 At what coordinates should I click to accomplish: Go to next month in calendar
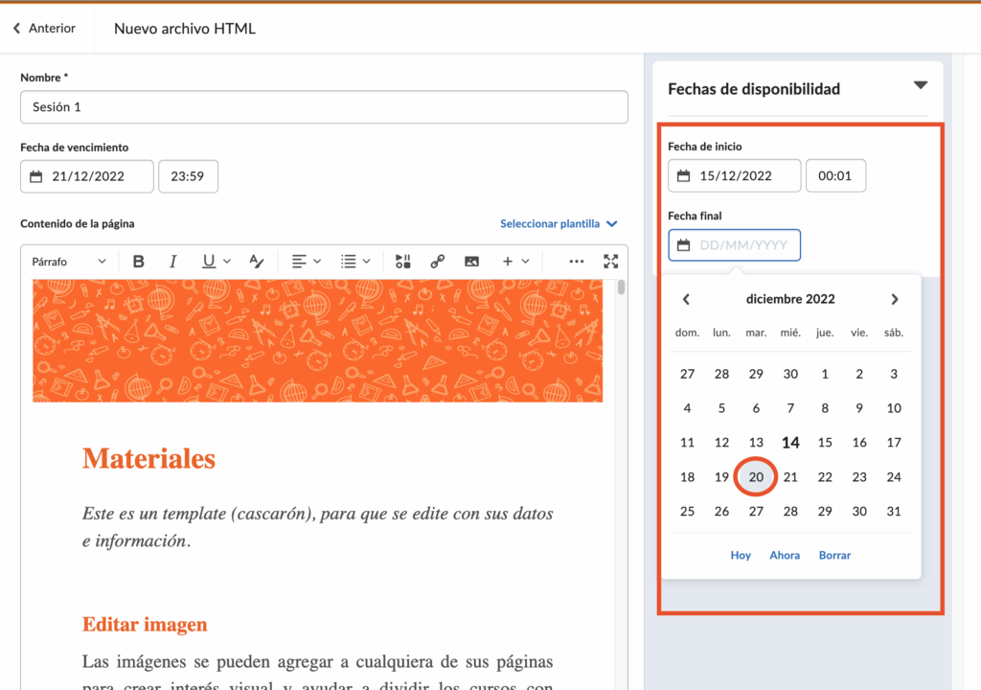coord(895,299)
